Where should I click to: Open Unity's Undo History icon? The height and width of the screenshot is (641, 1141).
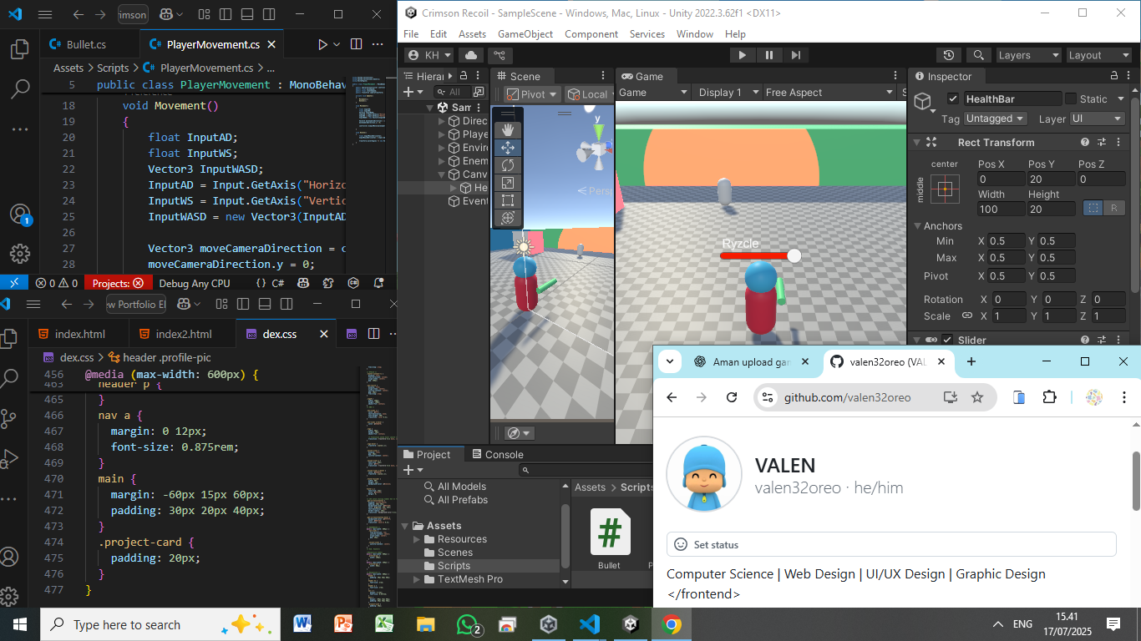pos(948,55)
